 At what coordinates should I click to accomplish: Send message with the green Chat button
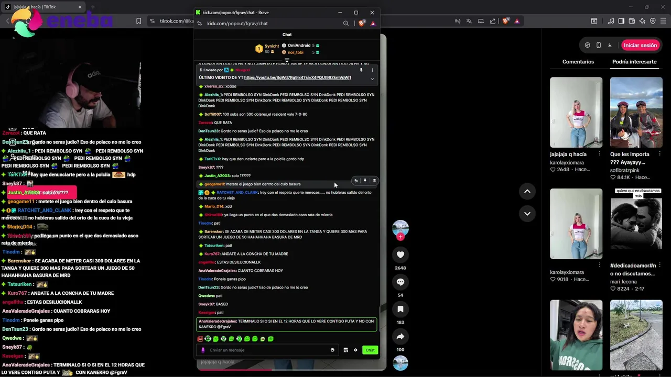pyautogui.click(x=370, y=350)
